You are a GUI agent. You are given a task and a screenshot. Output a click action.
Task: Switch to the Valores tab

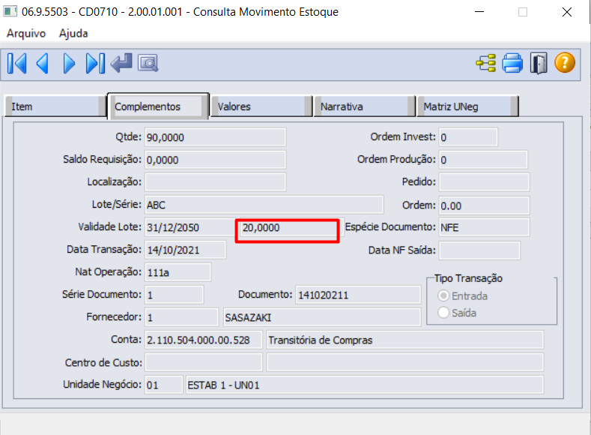261,106
